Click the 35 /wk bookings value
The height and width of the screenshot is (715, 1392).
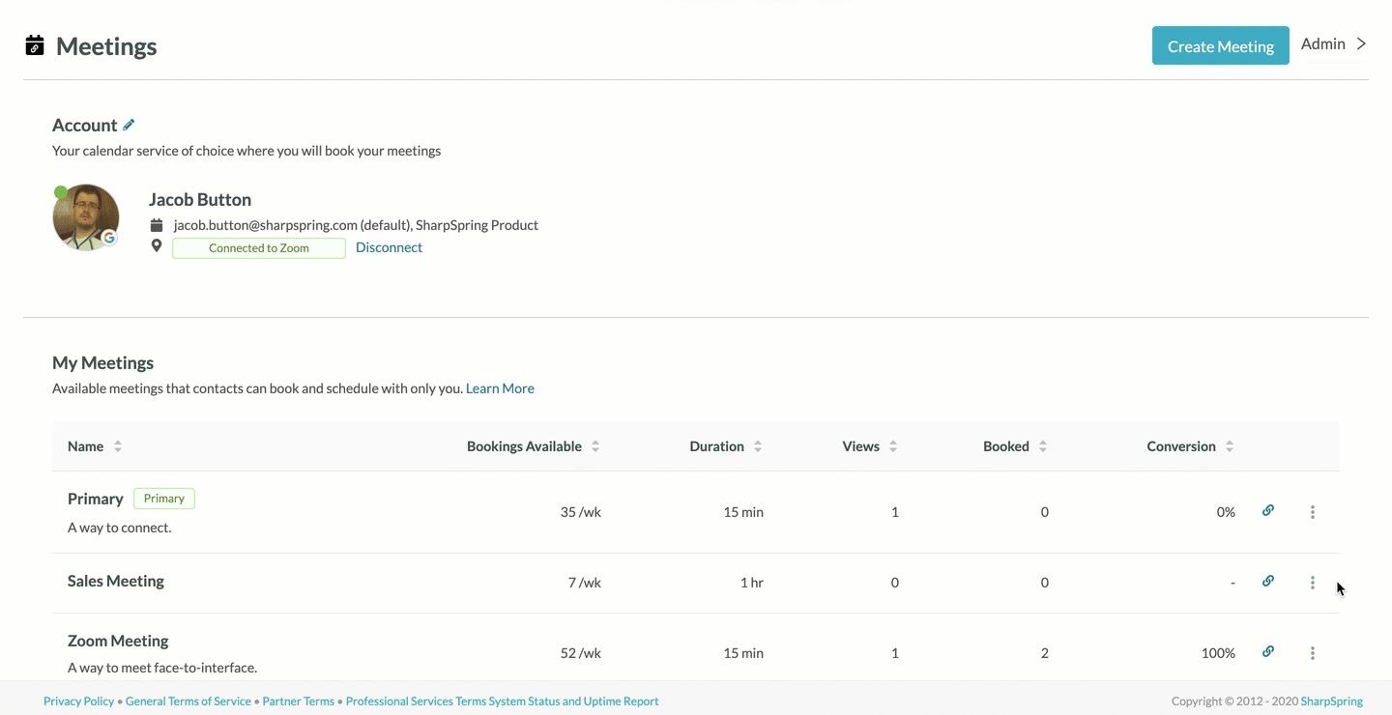pyautogui.click(x=581, y=512)
